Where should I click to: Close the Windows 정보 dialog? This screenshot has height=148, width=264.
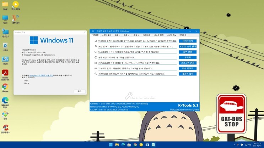85,32
